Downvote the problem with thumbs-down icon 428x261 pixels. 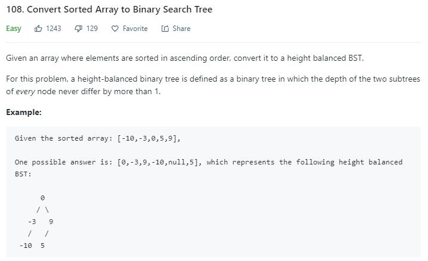[x=78, y=29]
